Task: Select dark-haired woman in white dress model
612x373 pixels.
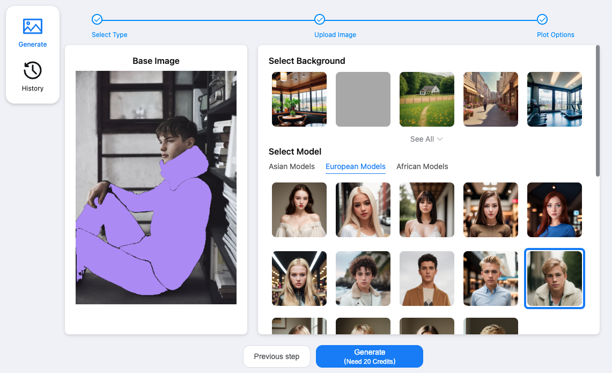Action: (x=299, y=210)
